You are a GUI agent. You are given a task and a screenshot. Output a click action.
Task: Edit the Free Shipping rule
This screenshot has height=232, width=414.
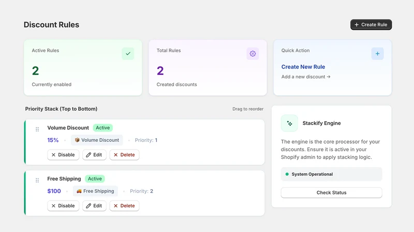click(94, 206)
